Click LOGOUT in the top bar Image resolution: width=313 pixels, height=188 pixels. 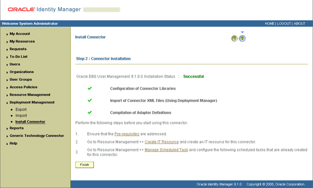283,24
